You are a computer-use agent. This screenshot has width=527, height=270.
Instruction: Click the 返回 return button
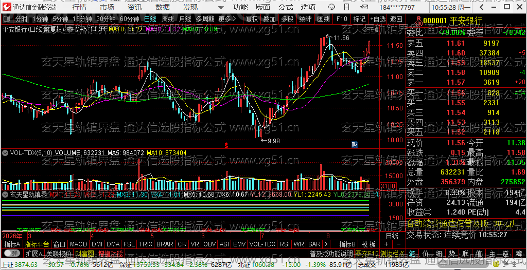tap(396, 19)
